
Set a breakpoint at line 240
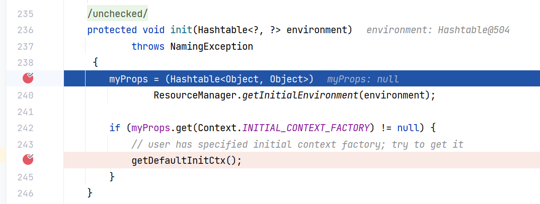pyautogui.click(x=25, y=95)
